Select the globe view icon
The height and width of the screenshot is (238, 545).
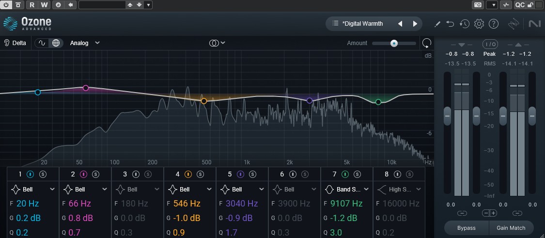pos(56,43)
